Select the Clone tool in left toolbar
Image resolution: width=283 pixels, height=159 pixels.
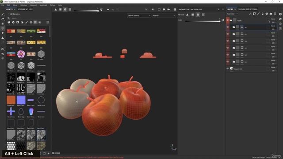tap(3, 38)
